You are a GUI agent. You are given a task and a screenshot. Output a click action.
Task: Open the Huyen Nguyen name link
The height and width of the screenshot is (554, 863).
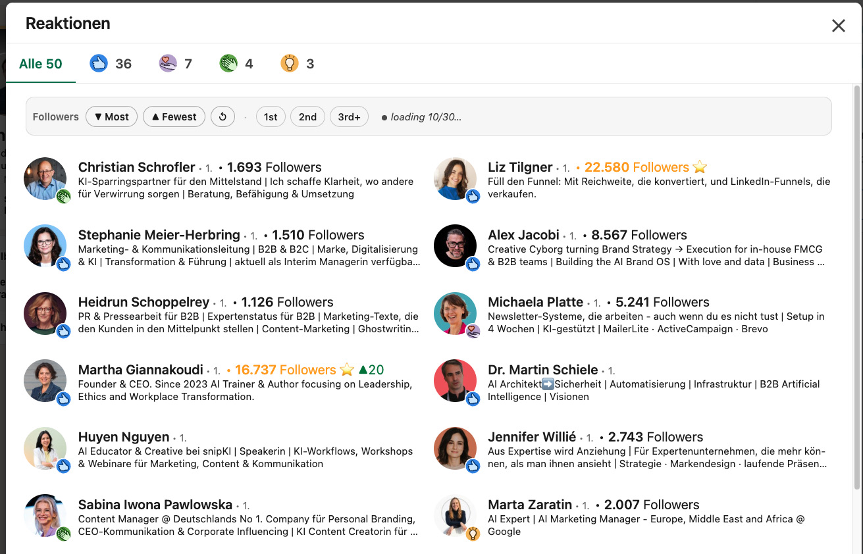[124, 437]
